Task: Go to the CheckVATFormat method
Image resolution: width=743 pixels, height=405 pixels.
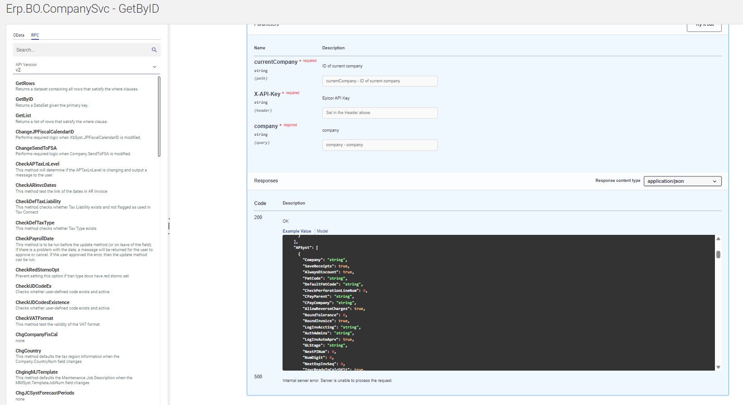Action: coord(34,318)
